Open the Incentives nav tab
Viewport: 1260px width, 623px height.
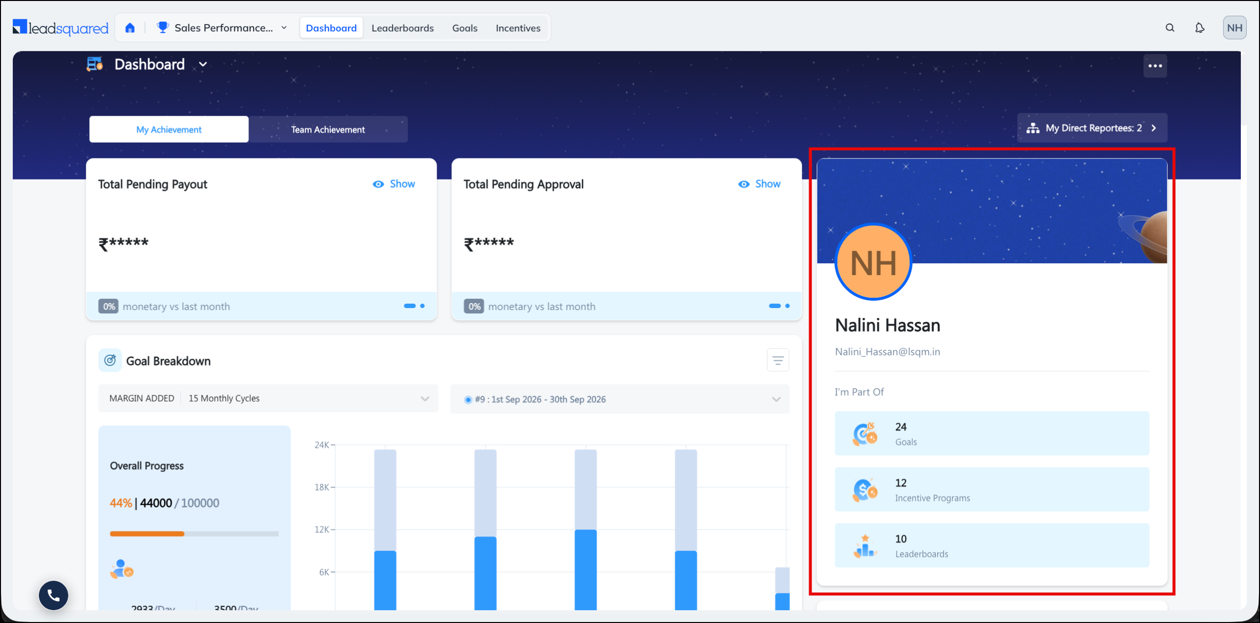point(518,28)
